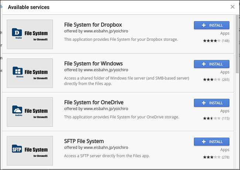
Task: Install File System for Windows
Action: tap(212, 64)
